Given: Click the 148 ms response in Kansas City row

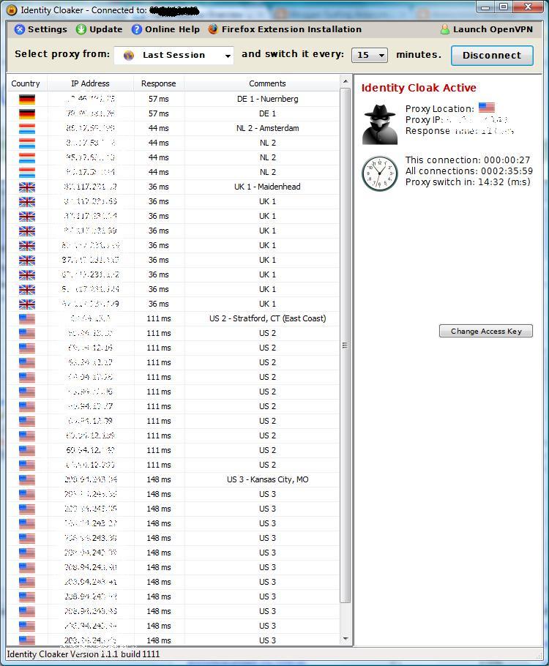Looking at the screenshot, I should (159, 479).
